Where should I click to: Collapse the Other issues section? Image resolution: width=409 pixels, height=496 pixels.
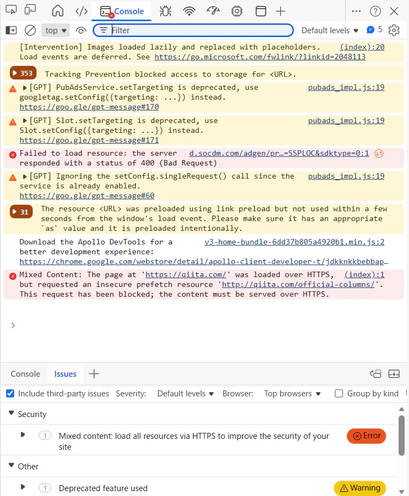tap(11, 466)
